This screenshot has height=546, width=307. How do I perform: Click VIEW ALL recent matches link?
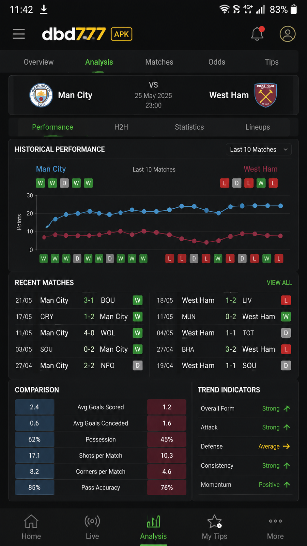pos(279,283)
